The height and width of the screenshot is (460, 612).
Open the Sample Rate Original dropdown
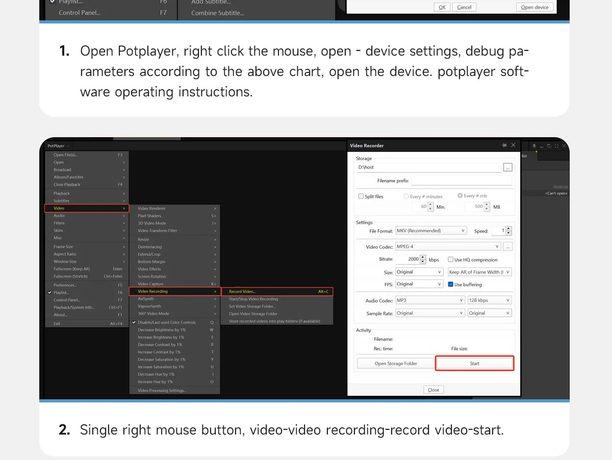coord(430,313)
